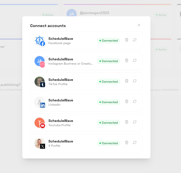Refresh the Facebook page connection
The width and height of the screenshot is (181, 173).
click(135, 40)
